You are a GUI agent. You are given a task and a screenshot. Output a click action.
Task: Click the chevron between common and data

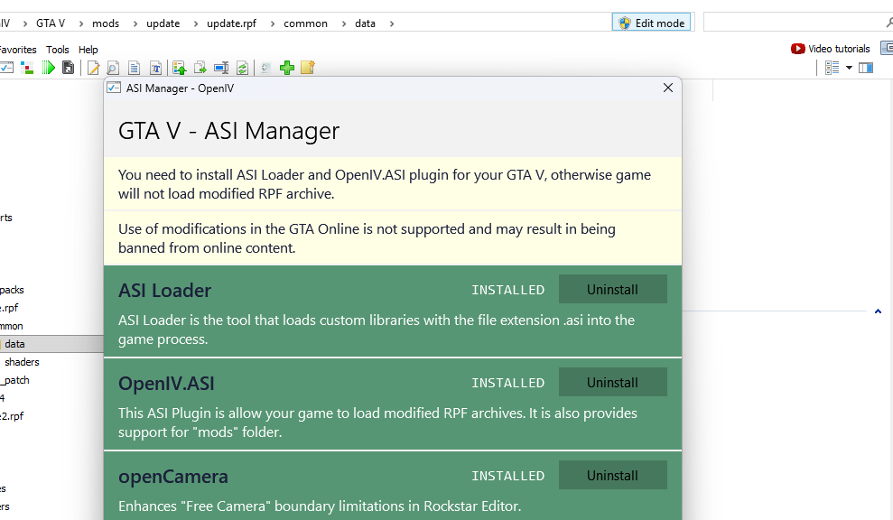[x=344, y=23]
